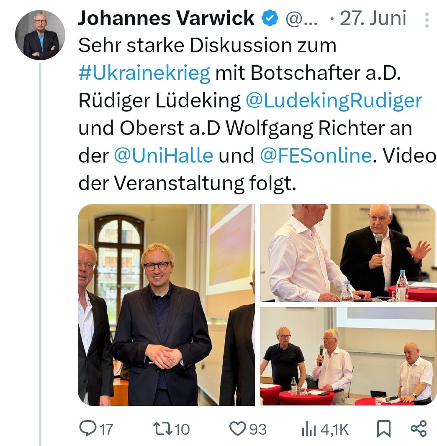Share the tweet using the share icon

[x=419, y=428]
